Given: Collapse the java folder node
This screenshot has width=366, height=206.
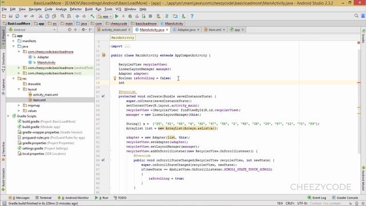Looking at the screenshot, I should tap(14, 46).
